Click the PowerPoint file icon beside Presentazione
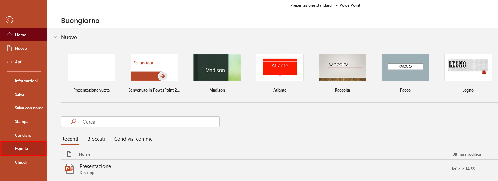Viewport: 498px width, 181px height. (69, 169)
